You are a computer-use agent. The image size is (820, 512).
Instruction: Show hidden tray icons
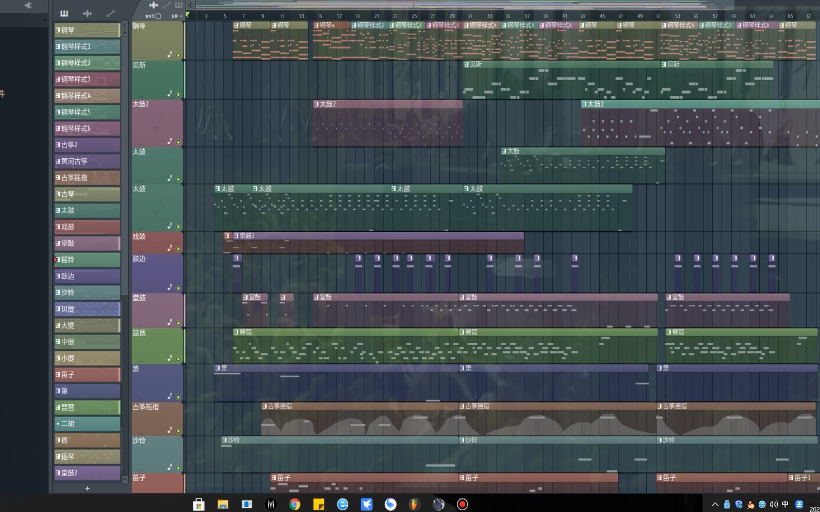point(715,504)
